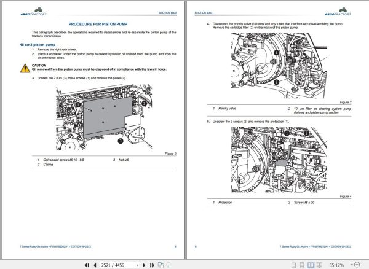Screen dimensions: 369x269
Task: Click zoom level 65.12% field
Action: click(x=336, y=265)
